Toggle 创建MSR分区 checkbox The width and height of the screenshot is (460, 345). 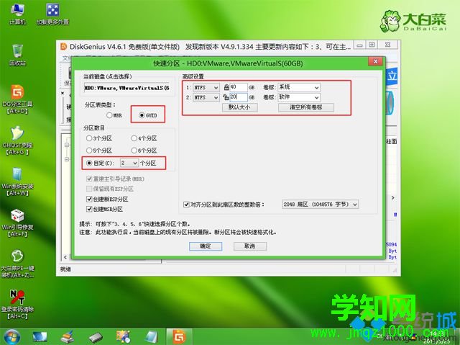(89, 209)
